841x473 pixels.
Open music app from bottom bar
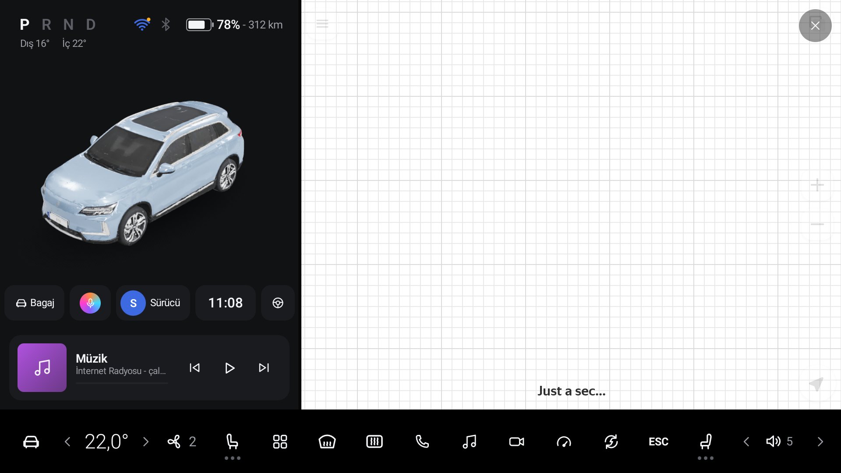[469, 441]
